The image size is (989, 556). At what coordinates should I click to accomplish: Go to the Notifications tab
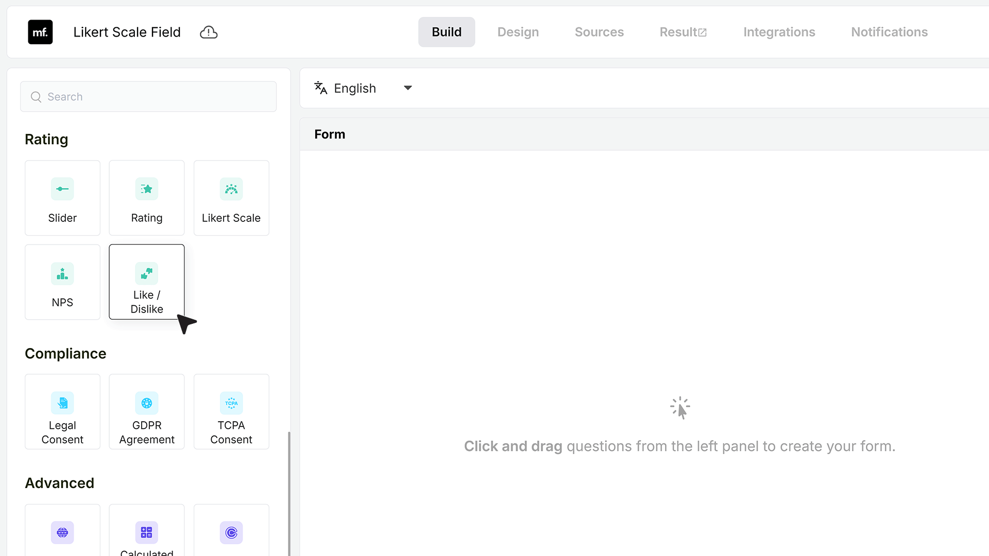[890, 32]
